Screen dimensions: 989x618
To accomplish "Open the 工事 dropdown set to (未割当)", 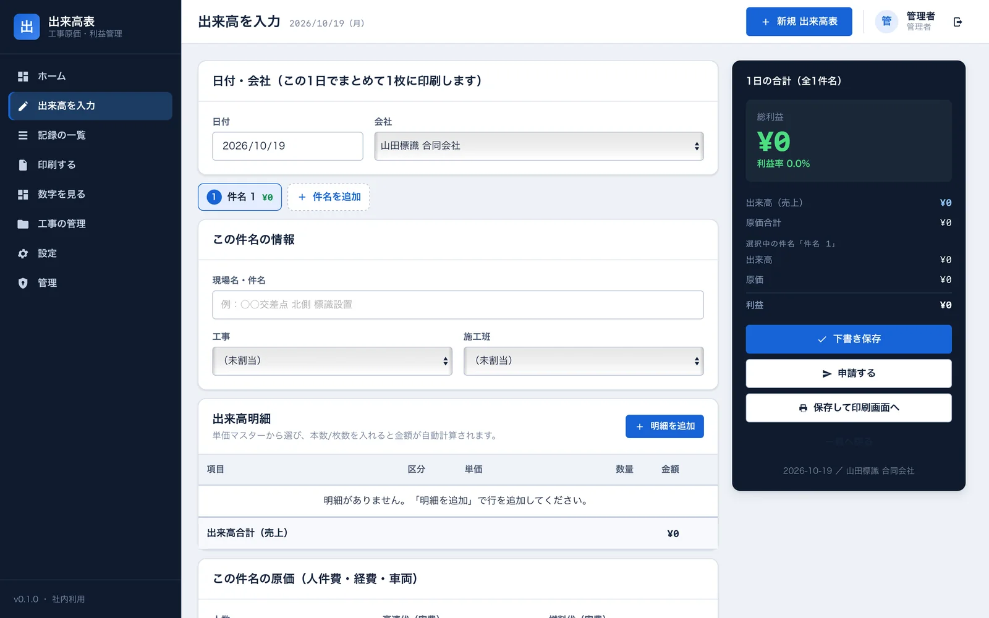I will click(332, 361).
